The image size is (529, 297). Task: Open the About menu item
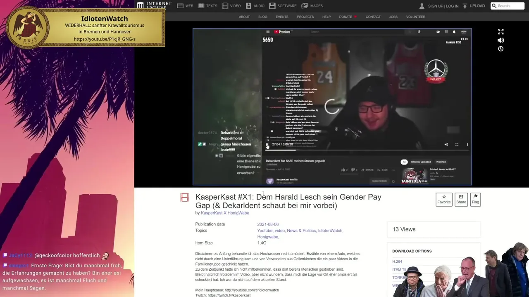(244, 17)
